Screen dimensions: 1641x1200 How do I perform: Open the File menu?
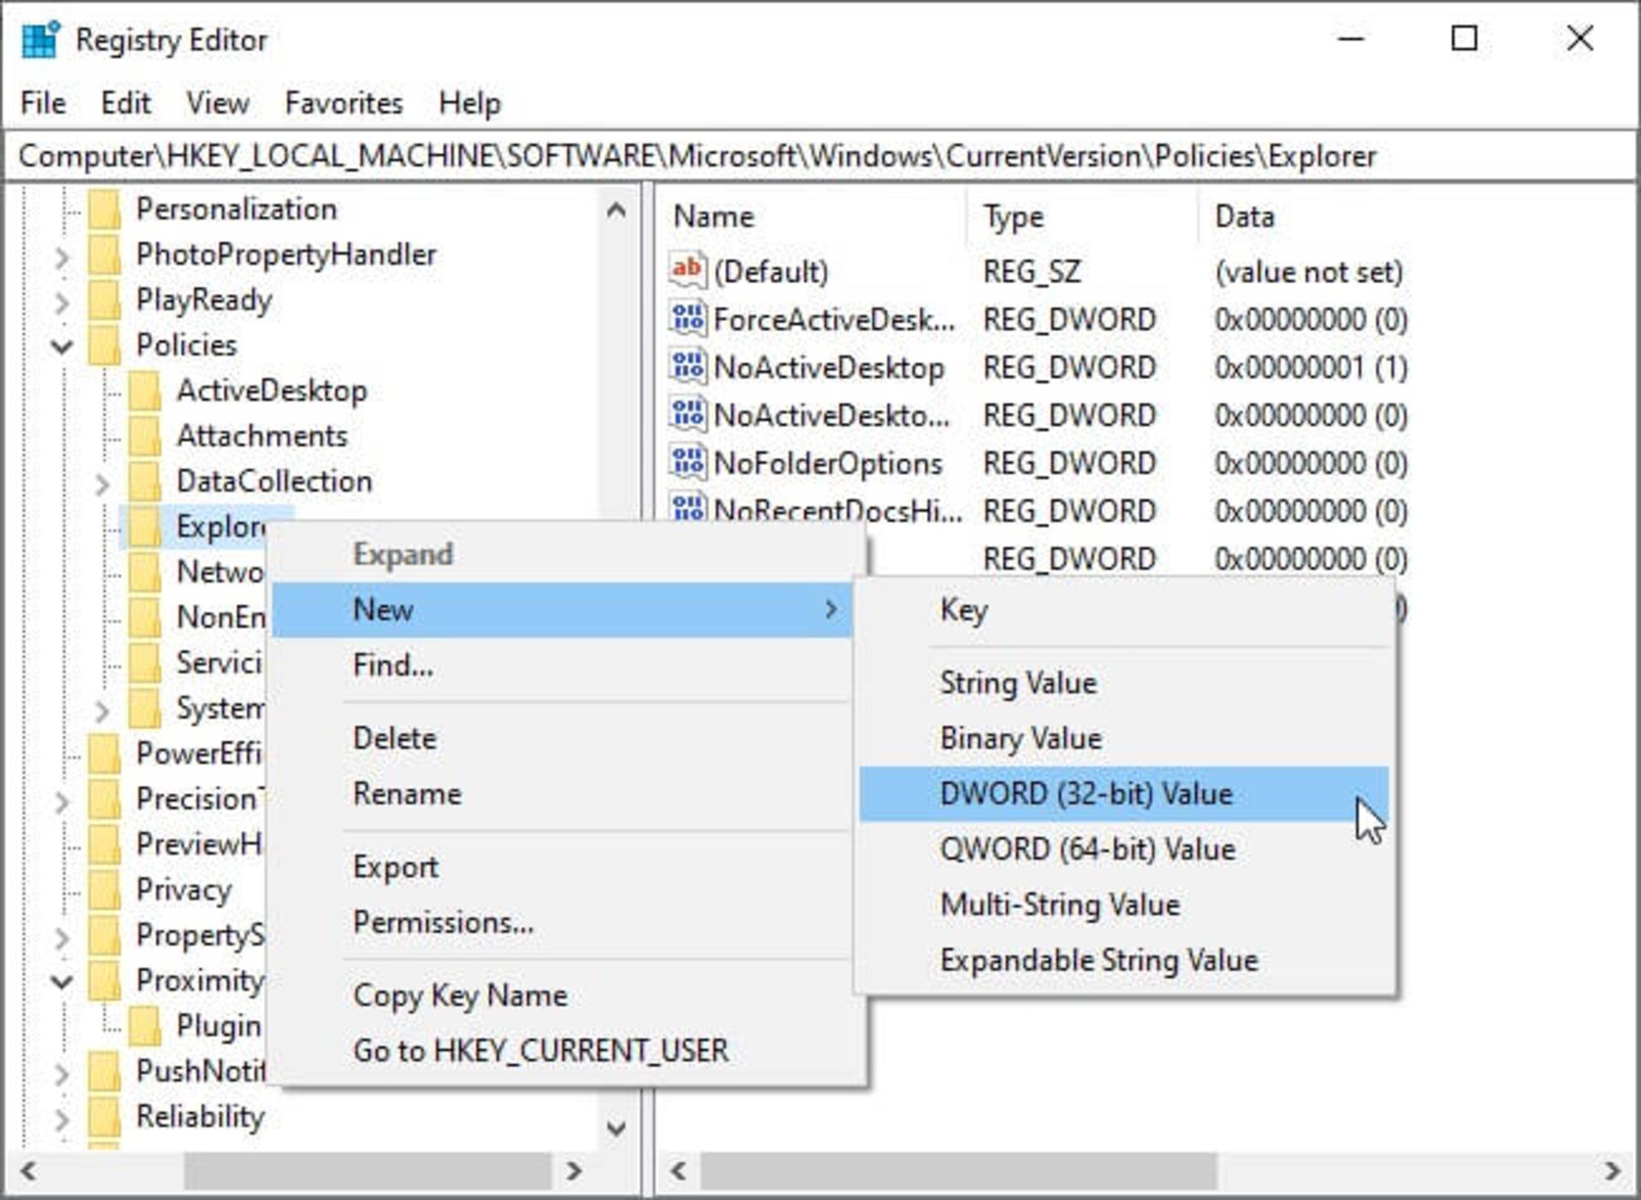[x=43, y=103]
